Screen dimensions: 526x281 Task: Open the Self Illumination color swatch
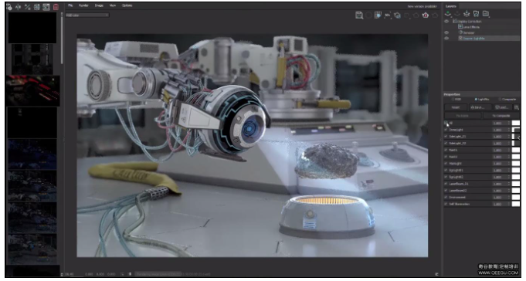[x=516, y=204]
